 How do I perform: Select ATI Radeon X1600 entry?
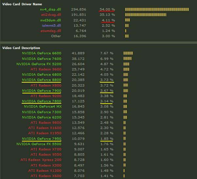[45, 128]
